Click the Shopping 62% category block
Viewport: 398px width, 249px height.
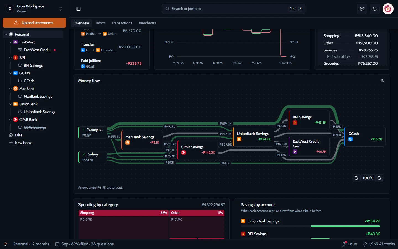coord(124,224)
